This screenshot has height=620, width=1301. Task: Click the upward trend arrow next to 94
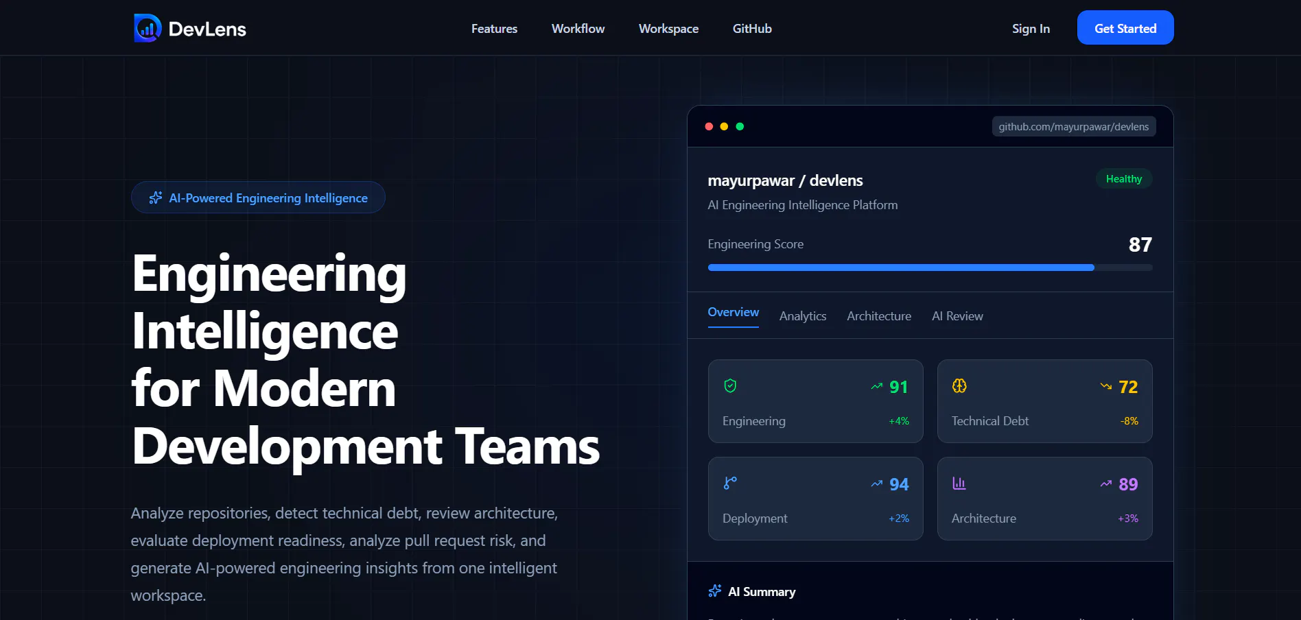point(877,484)
